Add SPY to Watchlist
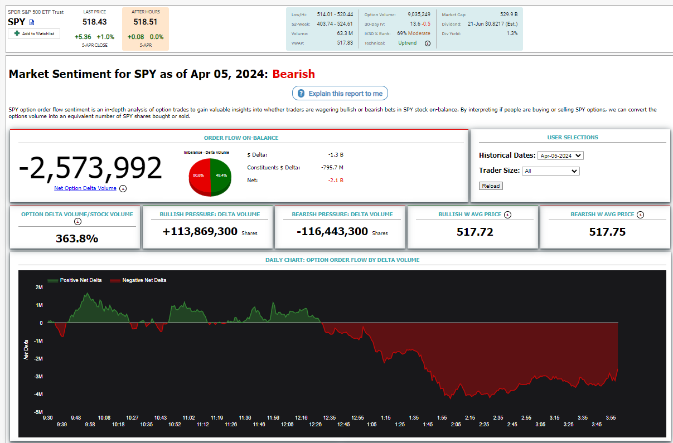This screenshot has height=443, width=673. click(34, 34)
